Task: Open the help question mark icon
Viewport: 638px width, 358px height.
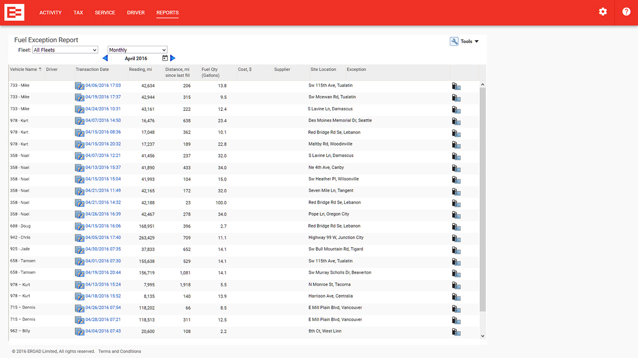Action: pos(626,12)
